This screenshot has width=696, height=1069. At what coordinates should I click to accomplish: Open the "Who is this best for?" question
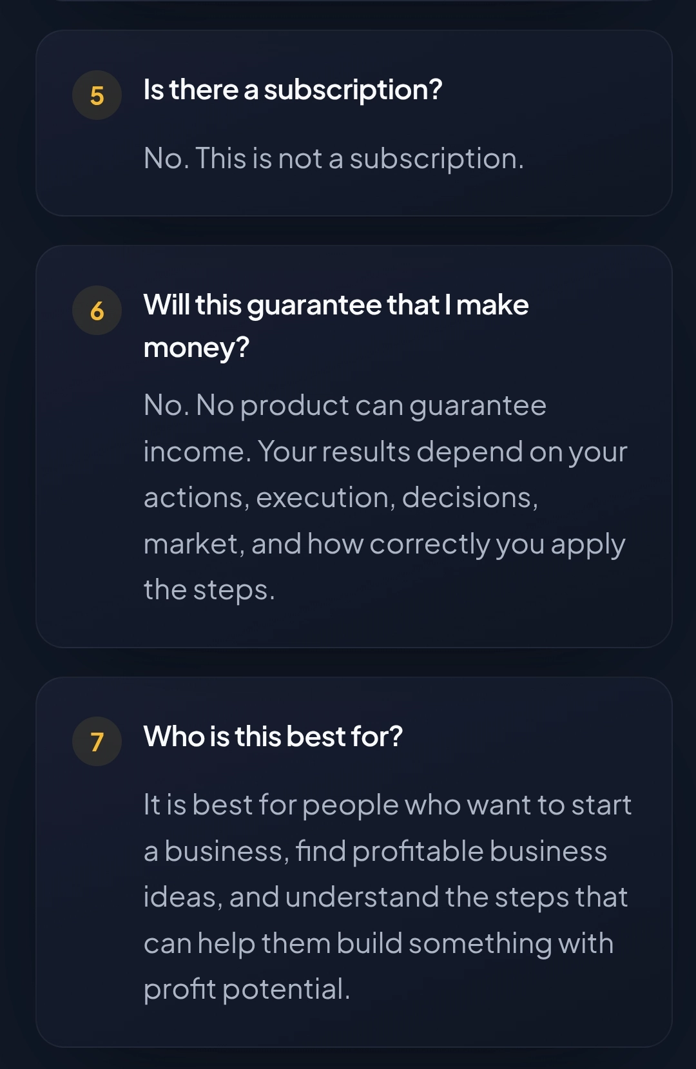click(273, 737)
